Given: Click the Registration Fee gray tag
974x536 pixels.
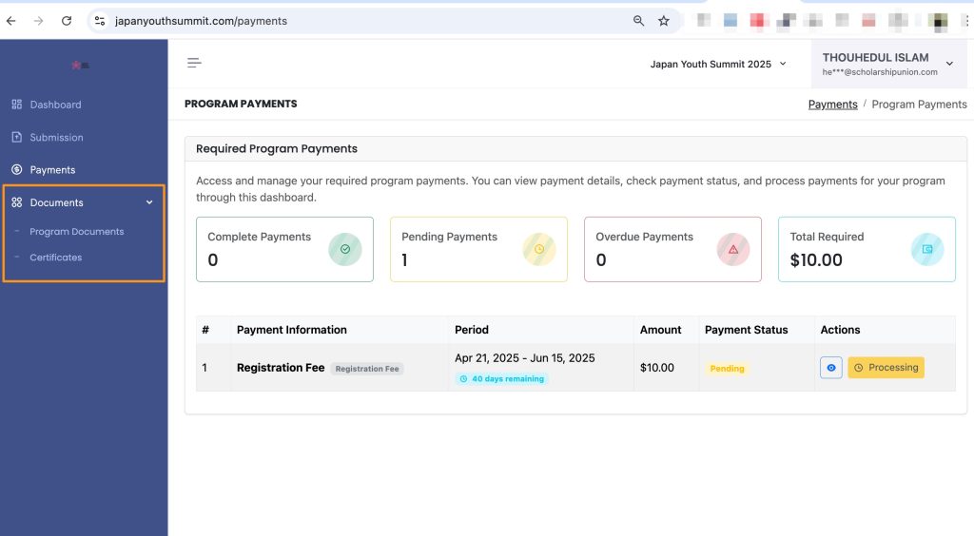Looking at the screenshot, I should pyautogui.click(x=367, y=369).
